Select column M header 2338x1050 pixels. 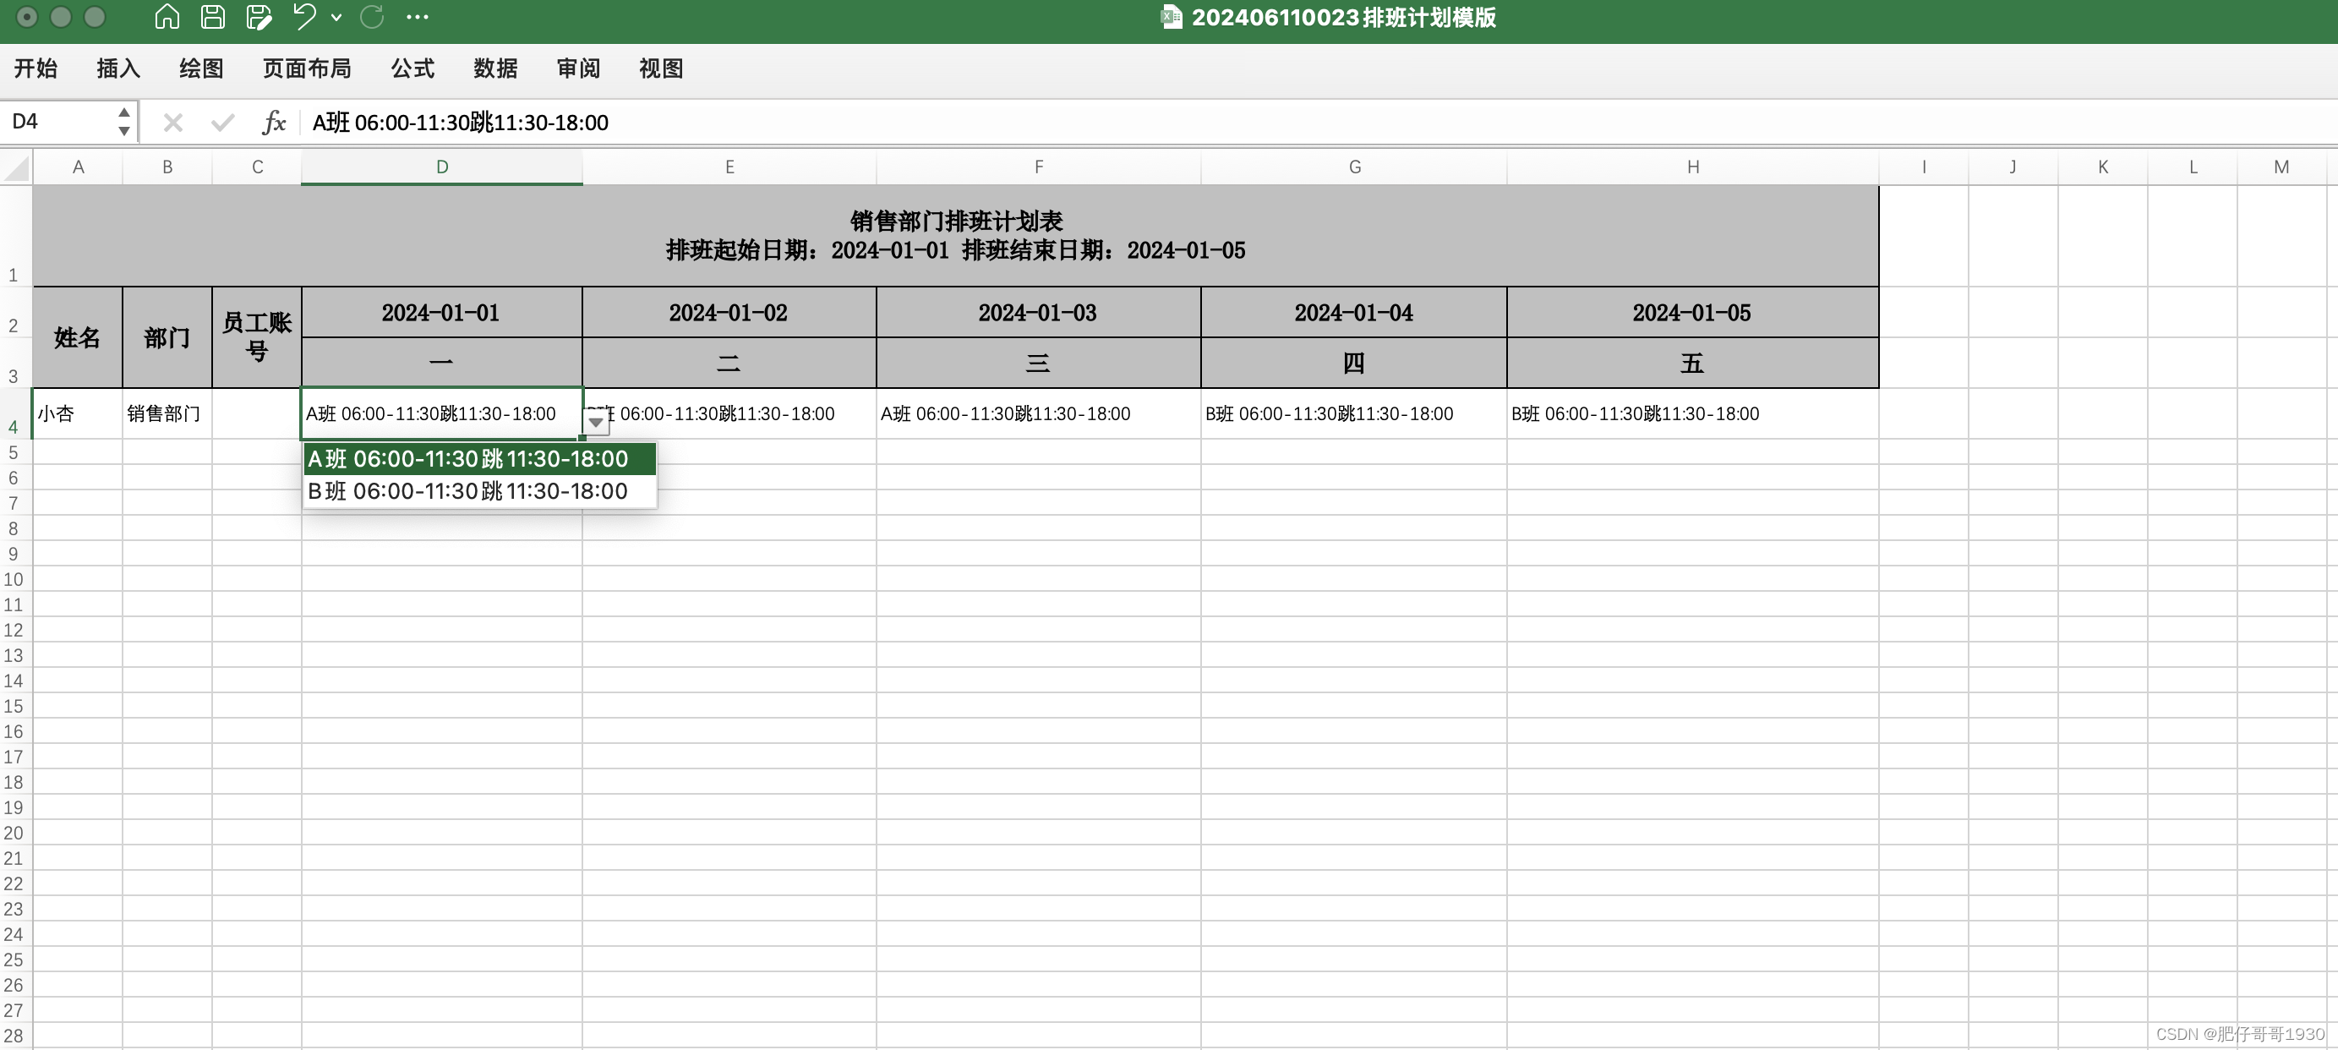point(2281,167)
